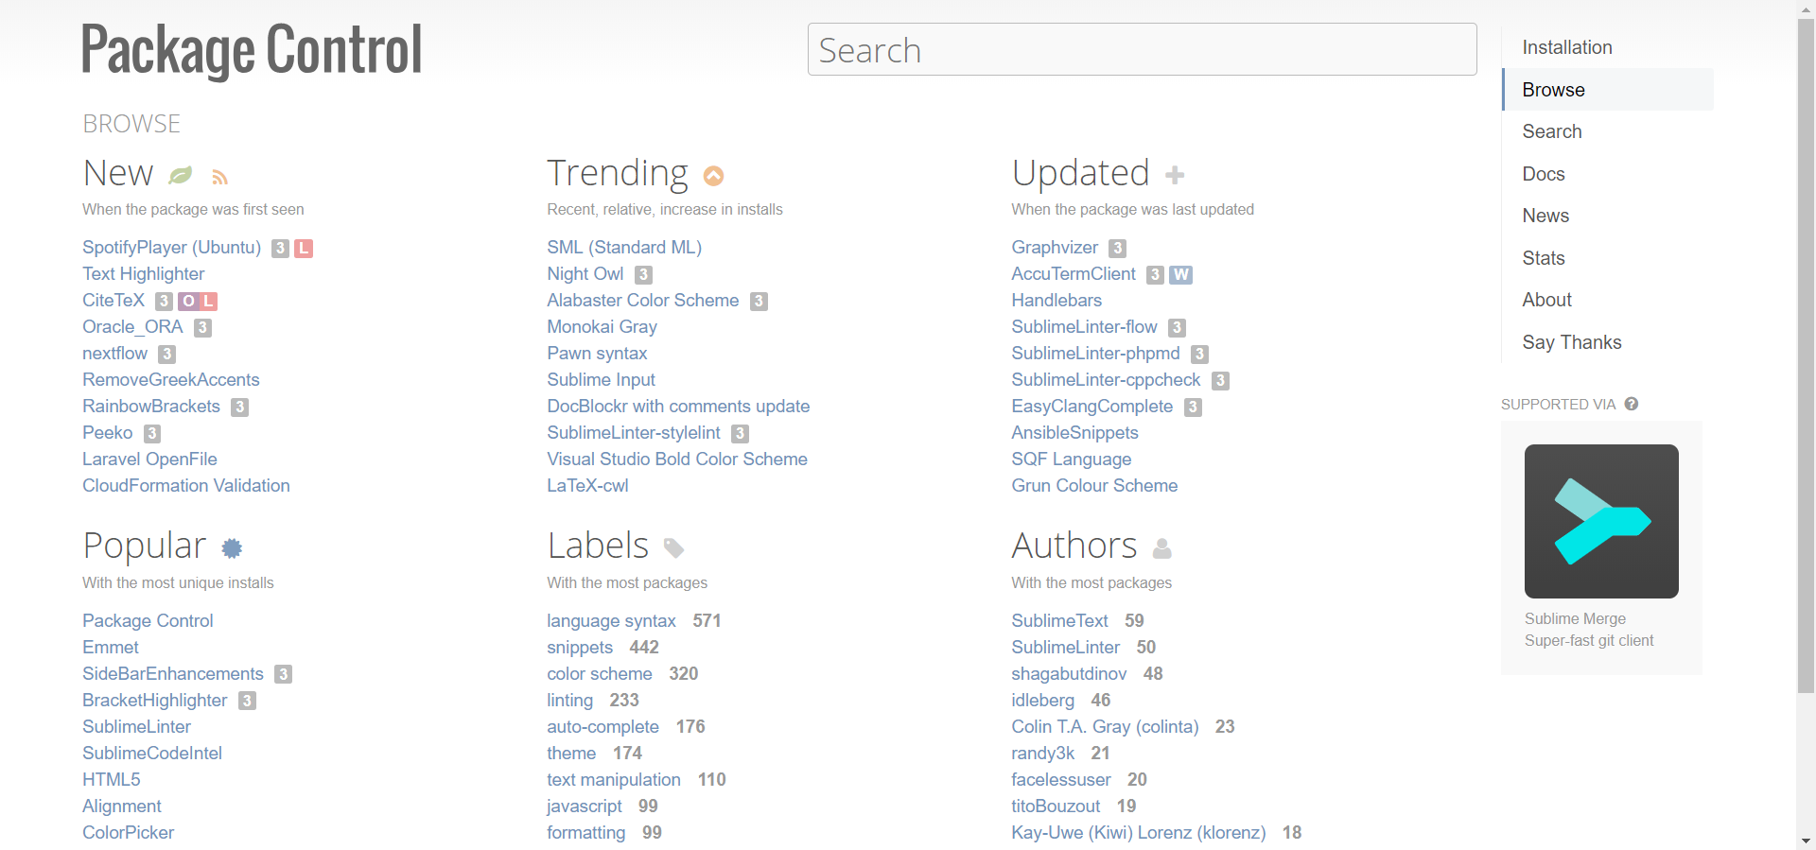The width and height of the screenshot is (1816, 850).
Task: Open the Authors section heading
Action: 1074,546
